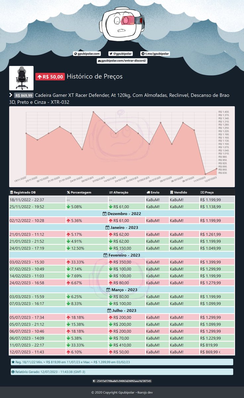Click the calendar icon beside Dezembro - 2022

coord(104,214)
